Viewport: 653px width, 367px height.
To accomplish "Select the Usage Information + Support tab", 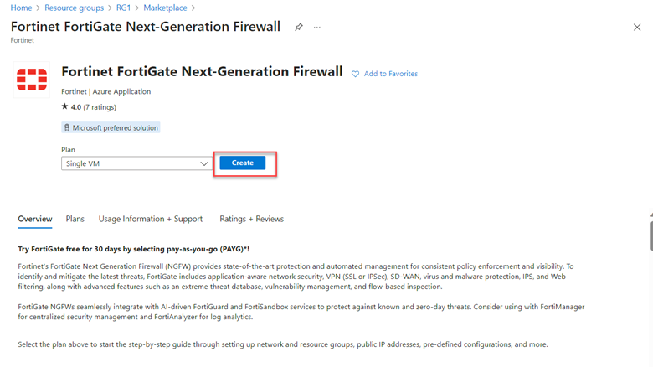I will click(151, 219).
